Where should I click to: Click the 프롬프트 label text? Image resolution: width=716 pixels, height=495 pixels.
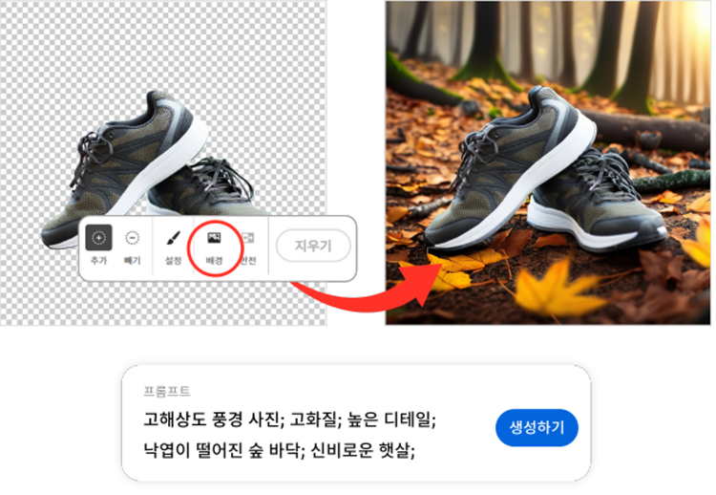(x=167, y=391)
